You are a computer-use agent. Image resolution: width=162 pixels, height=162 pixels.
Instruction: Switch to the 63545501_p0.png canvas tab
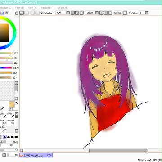(x=36, y=155)
